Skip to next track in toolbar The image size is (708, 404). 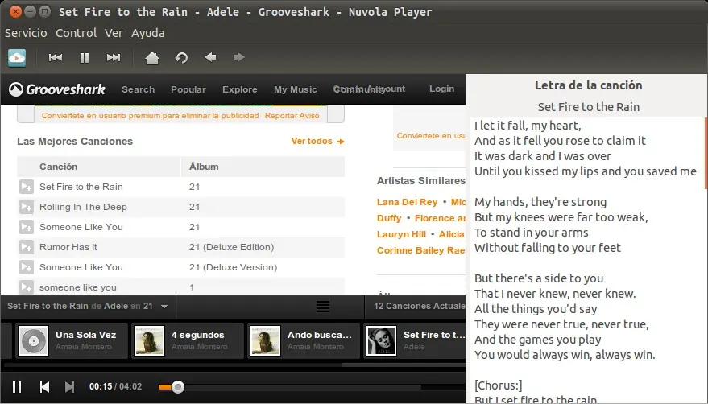tap(114, 57)
